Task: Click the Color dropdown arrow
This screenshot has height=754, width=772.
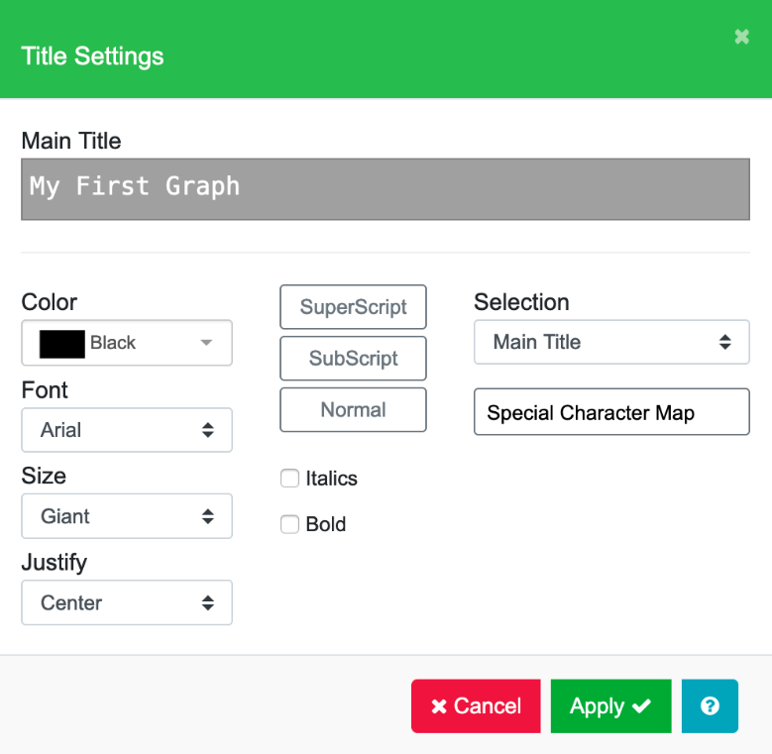Action: 206,343
